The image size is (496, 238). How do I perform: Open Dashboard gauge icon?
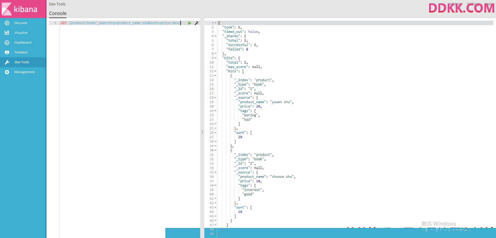pyautogui.click(x=7, y=43)
